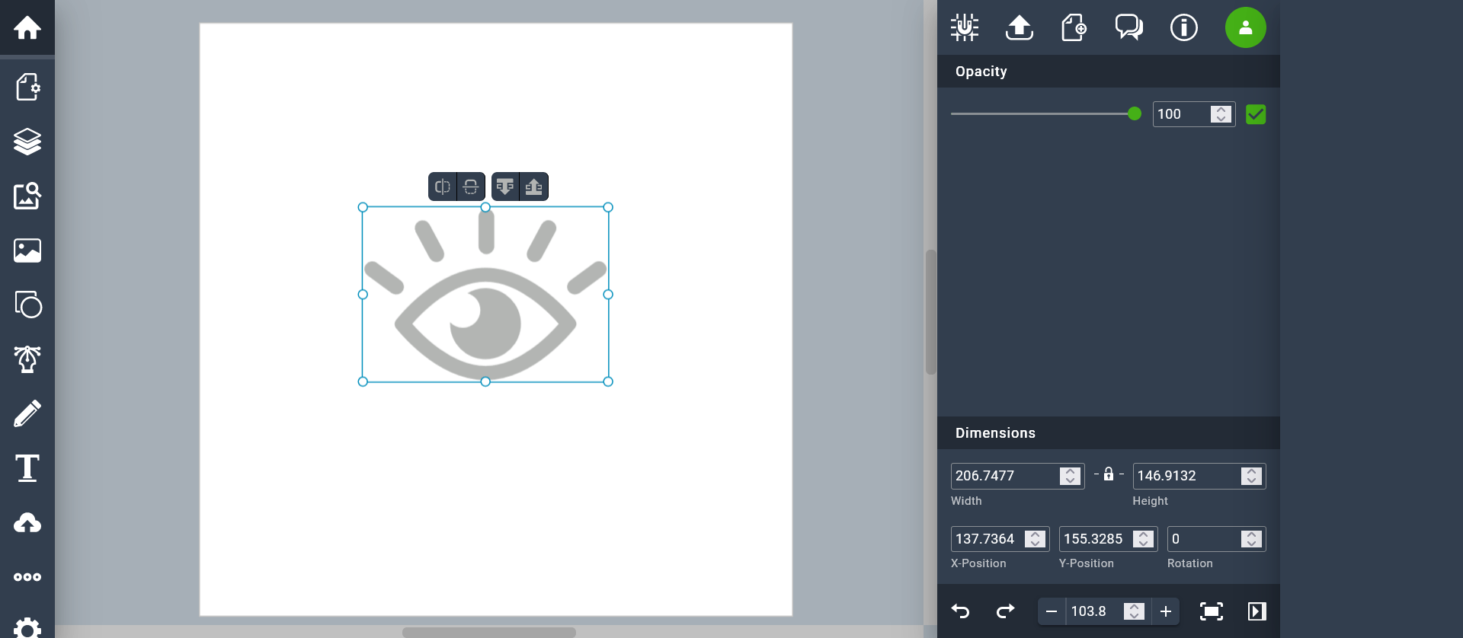Screen dimensions: 1463x638
Task: Select the eye graphic on canvas
Action: [485, 295]
